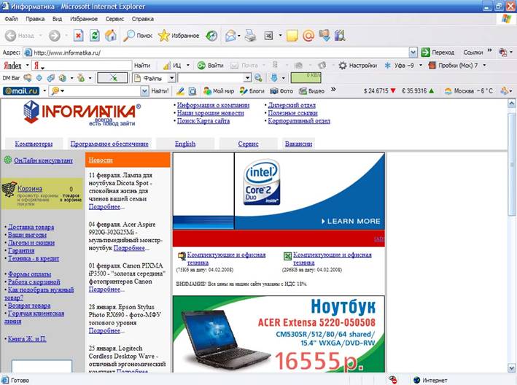The height and width of the screenshot is (385, 517).
Task: Open Мой мир in Mail.ru toolbar
Action: coord(218,90)
